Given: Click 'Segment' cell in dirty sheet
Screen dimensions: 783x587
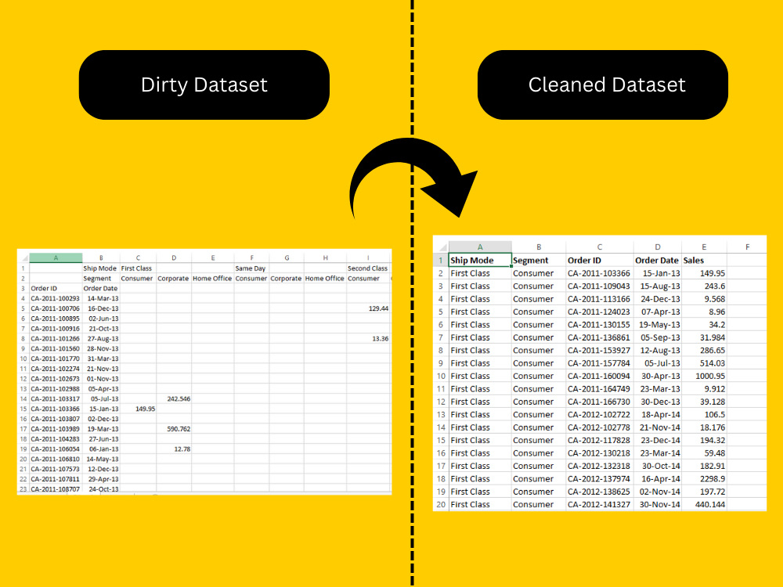Looking at the screenshot, I should click(100, 278).
